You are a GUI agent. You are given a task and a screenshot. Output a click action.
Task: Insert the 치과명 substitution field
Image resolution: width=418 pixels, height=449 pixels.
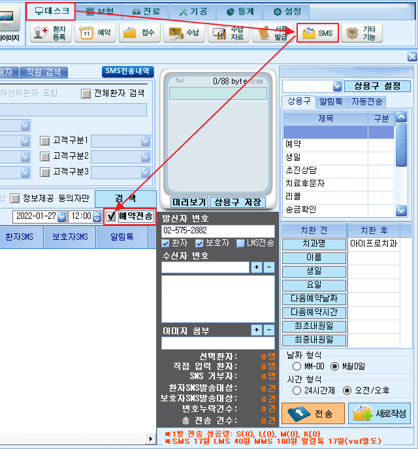[314, 244]
